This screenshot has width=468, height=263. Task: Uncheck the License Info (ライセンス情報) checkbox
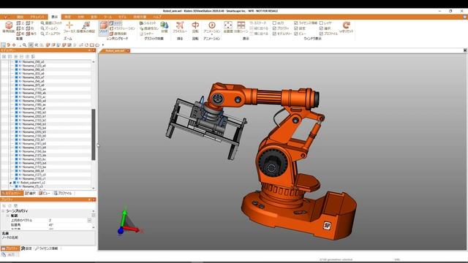[295, 23]
